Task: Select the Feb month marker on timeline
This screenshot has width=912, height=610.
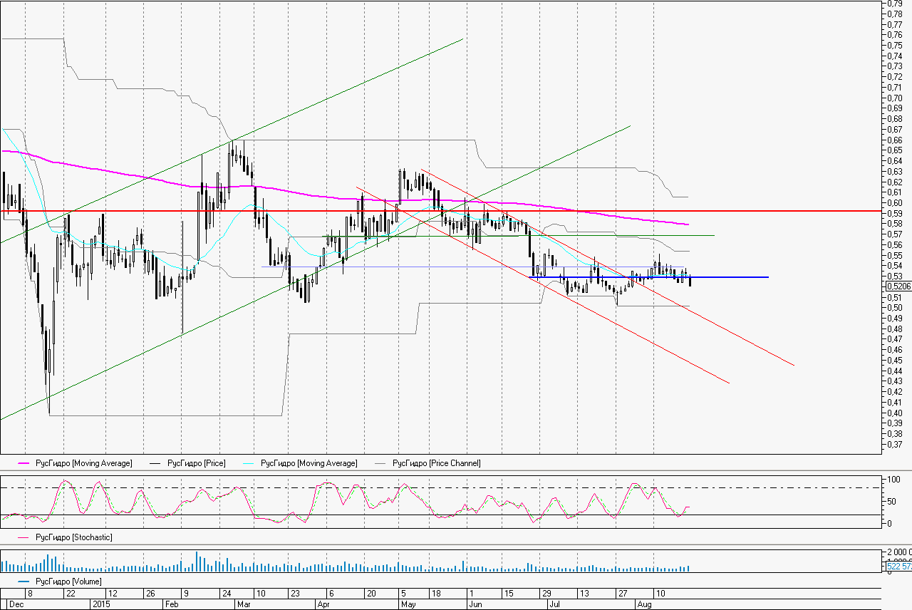Action: [x=171, y=604]
